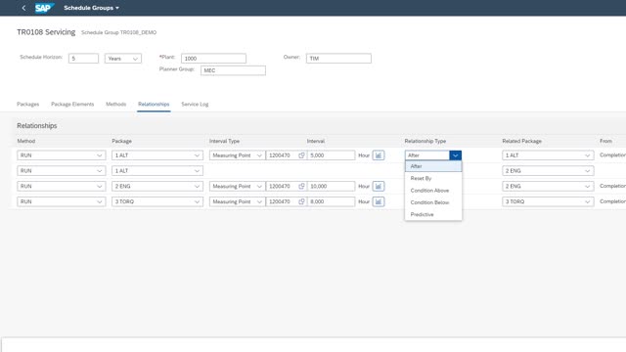Open Package dropdown showing 1 ALT in first row

pyautogui.click(x=157, y=155)
